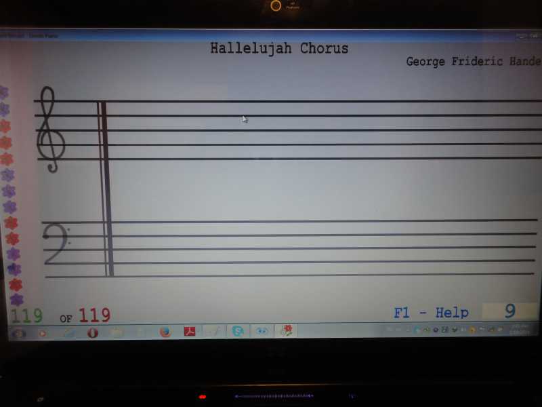Open the file explorer folder taskbar icon
Image resolution: width=542 pixels, height=407 pixels.
point(117,332)
